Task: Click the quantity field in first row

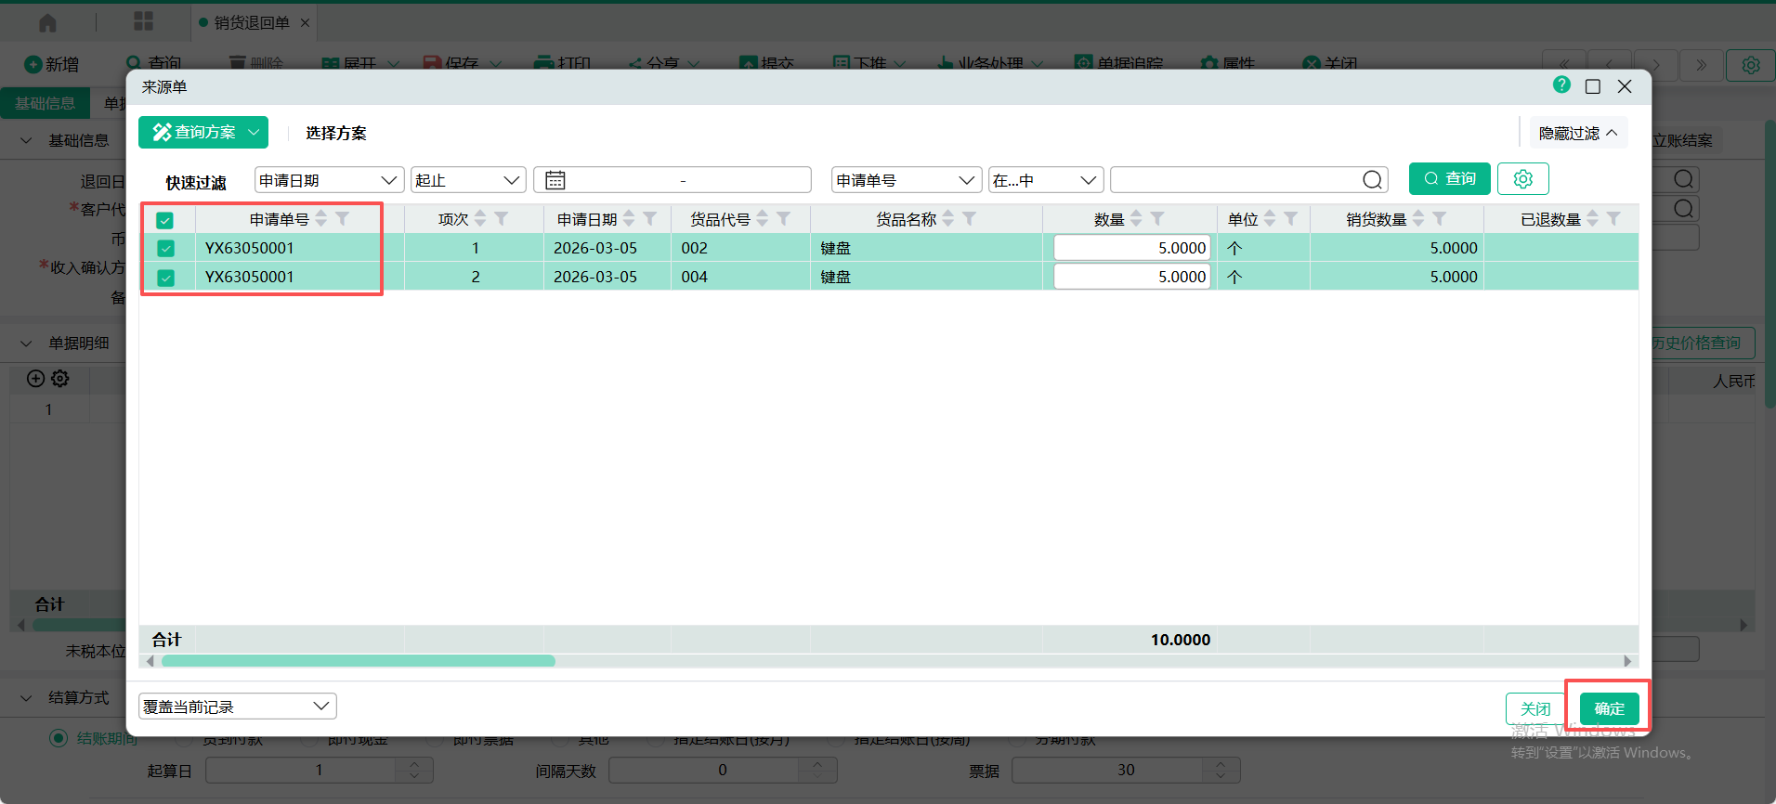Action: coord(1131,249)
